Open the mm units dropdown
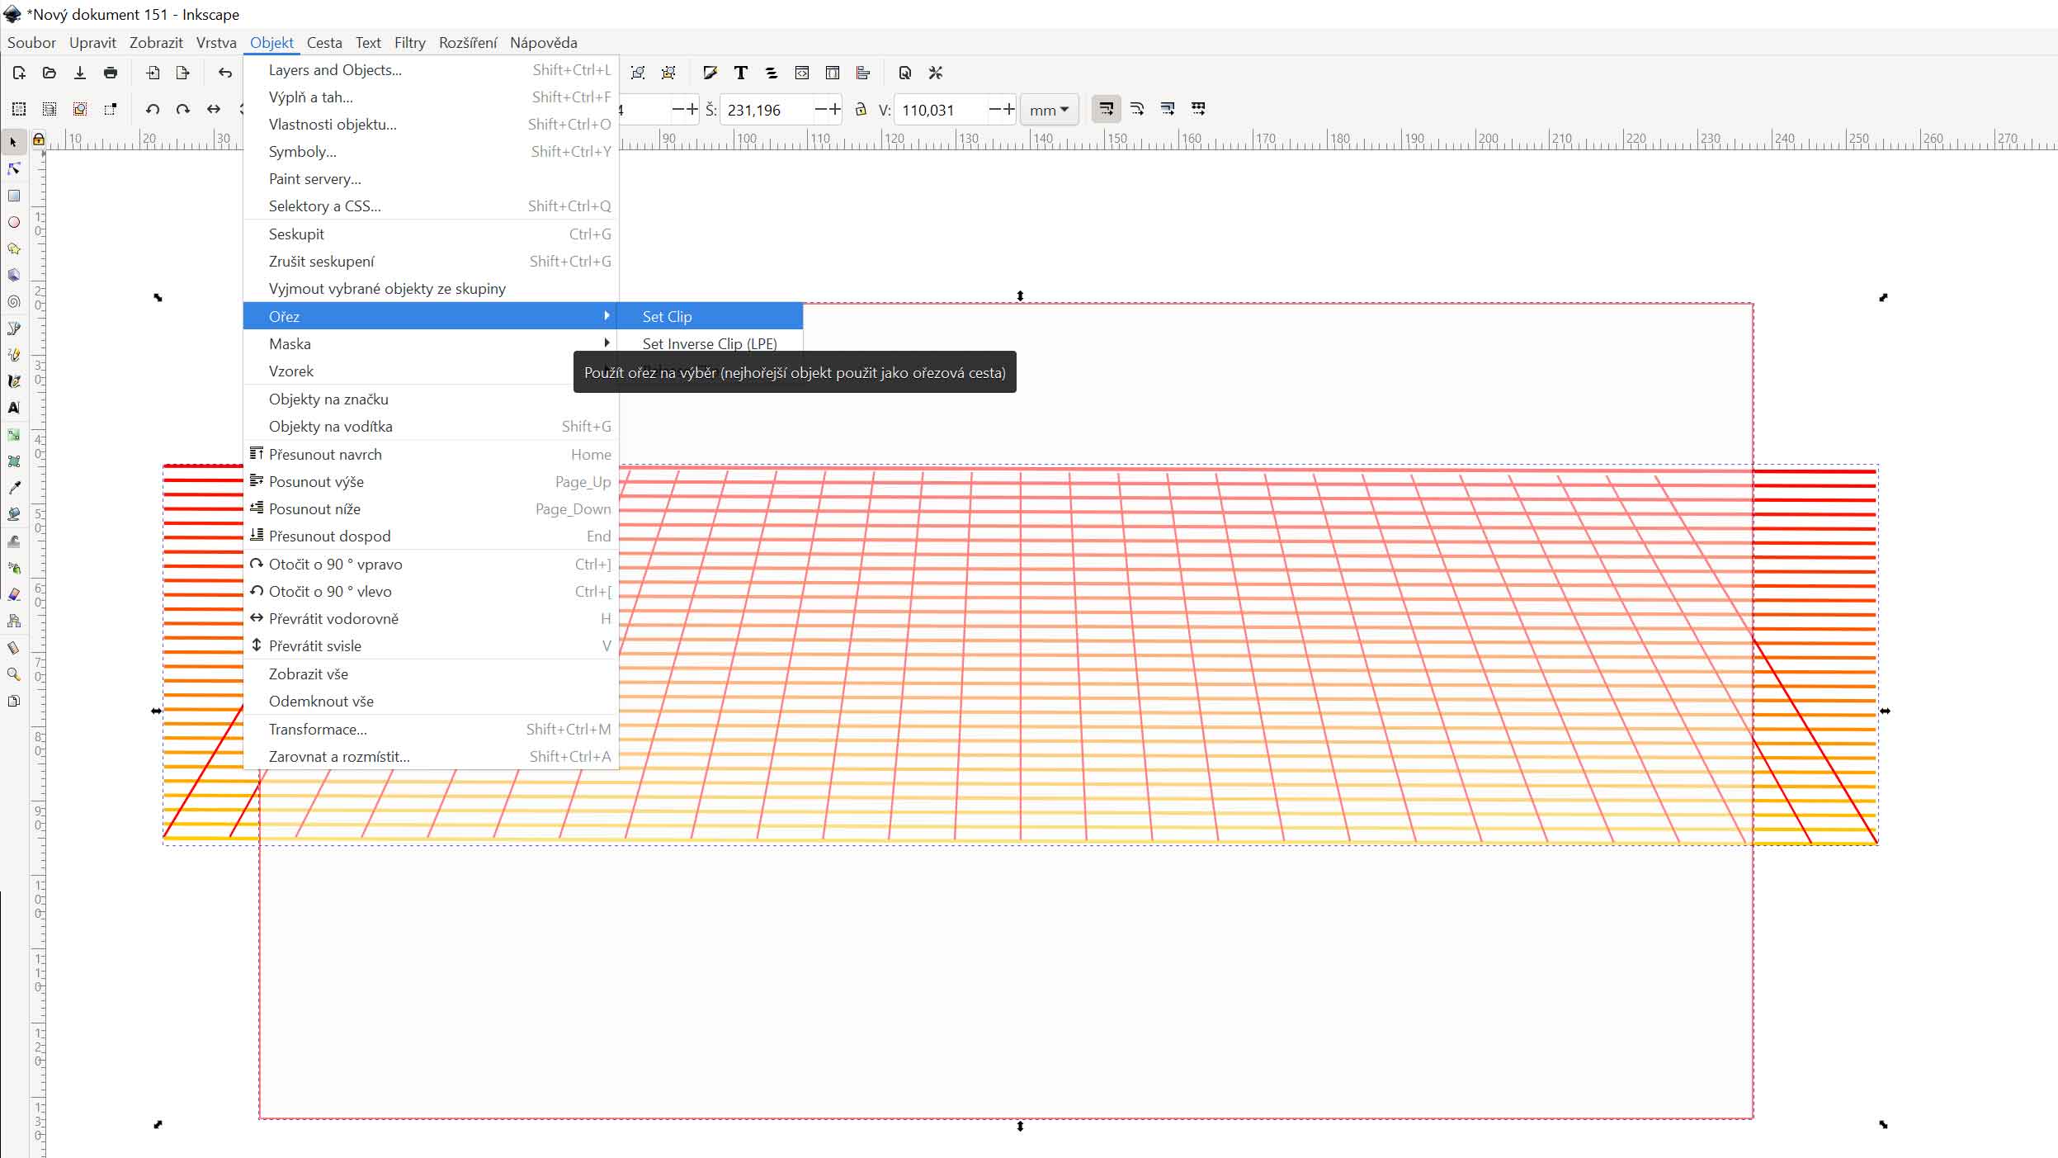Image resolution: width=2058 pixels, height=1158 pixels. point(1049,110)
